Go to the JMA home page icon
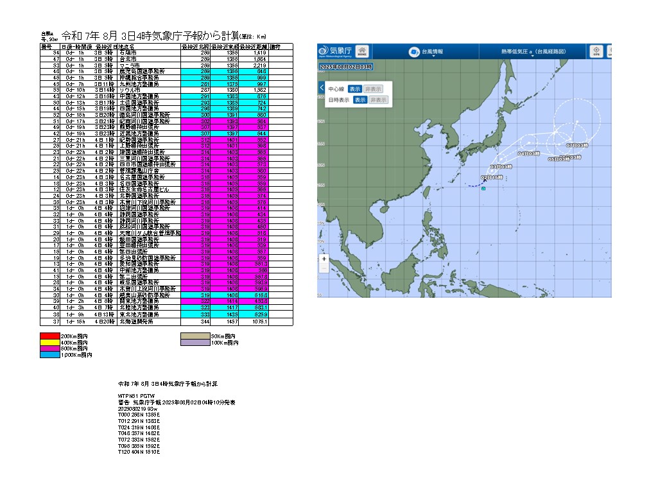The height and width of the screenshot is (482, 649). click(362, 51)
